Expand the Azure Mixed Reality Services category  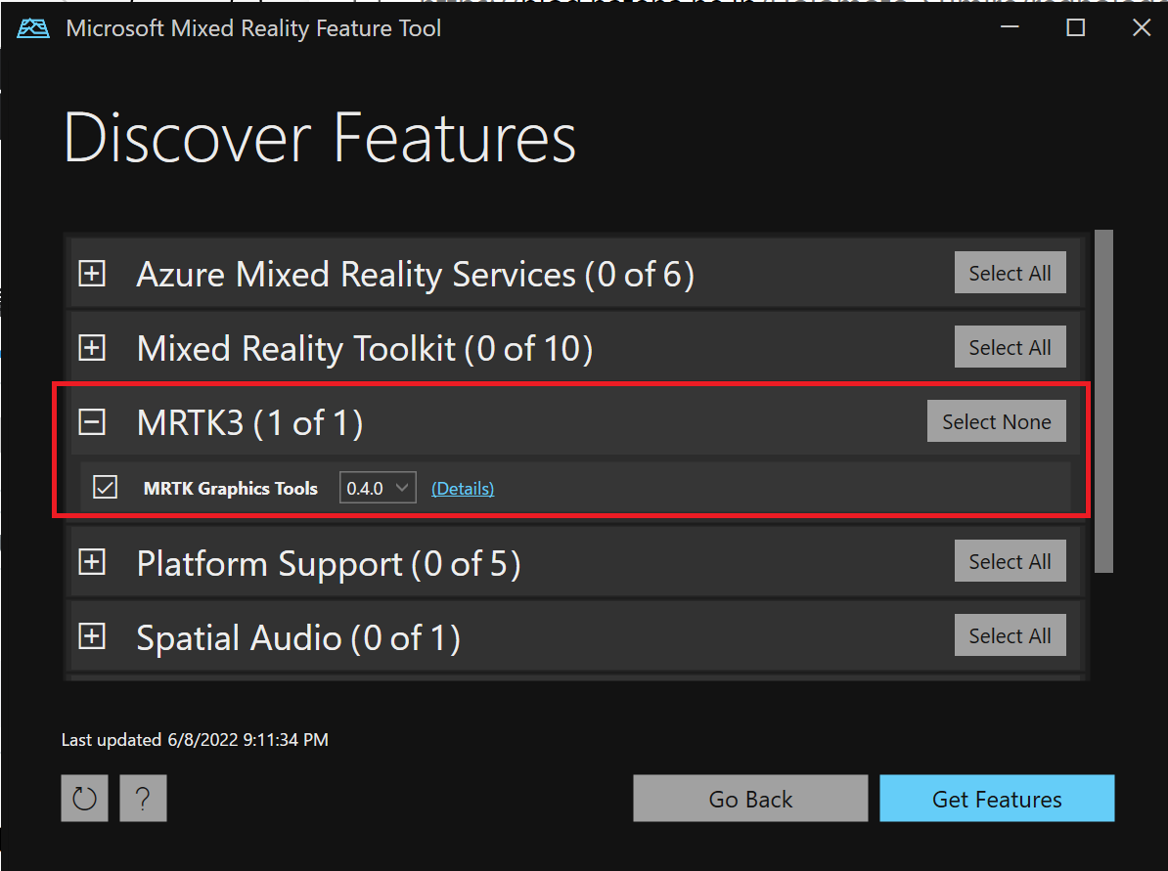point(91,274)
